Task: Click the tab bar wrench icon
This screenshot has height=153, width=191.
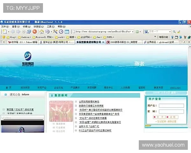Action: click(184, 42)
